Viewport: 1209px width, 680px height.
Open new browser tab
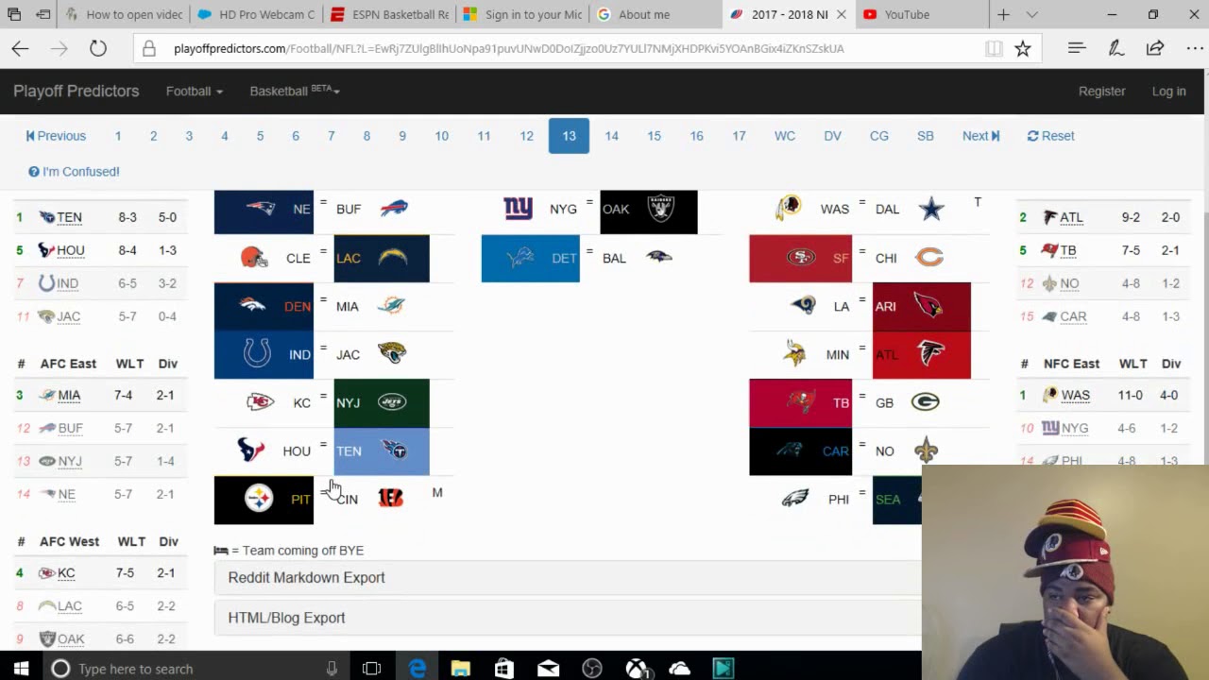pos(1003,14)
